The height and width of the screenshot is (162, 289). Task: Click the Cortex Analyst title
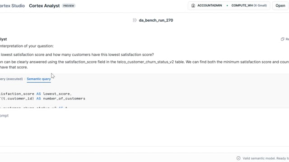click(x=44, y=6)
